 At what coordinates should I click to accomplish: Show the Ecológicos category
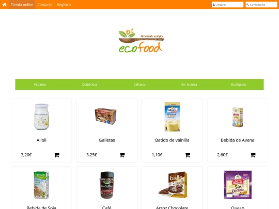(239, 85)
